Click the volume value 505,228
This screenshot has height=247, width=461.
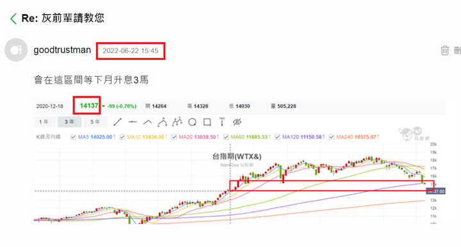pos(287,106)
